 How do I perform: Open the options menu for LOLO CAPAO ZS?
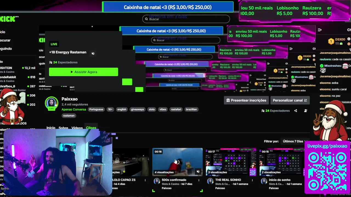pos(145,180)
